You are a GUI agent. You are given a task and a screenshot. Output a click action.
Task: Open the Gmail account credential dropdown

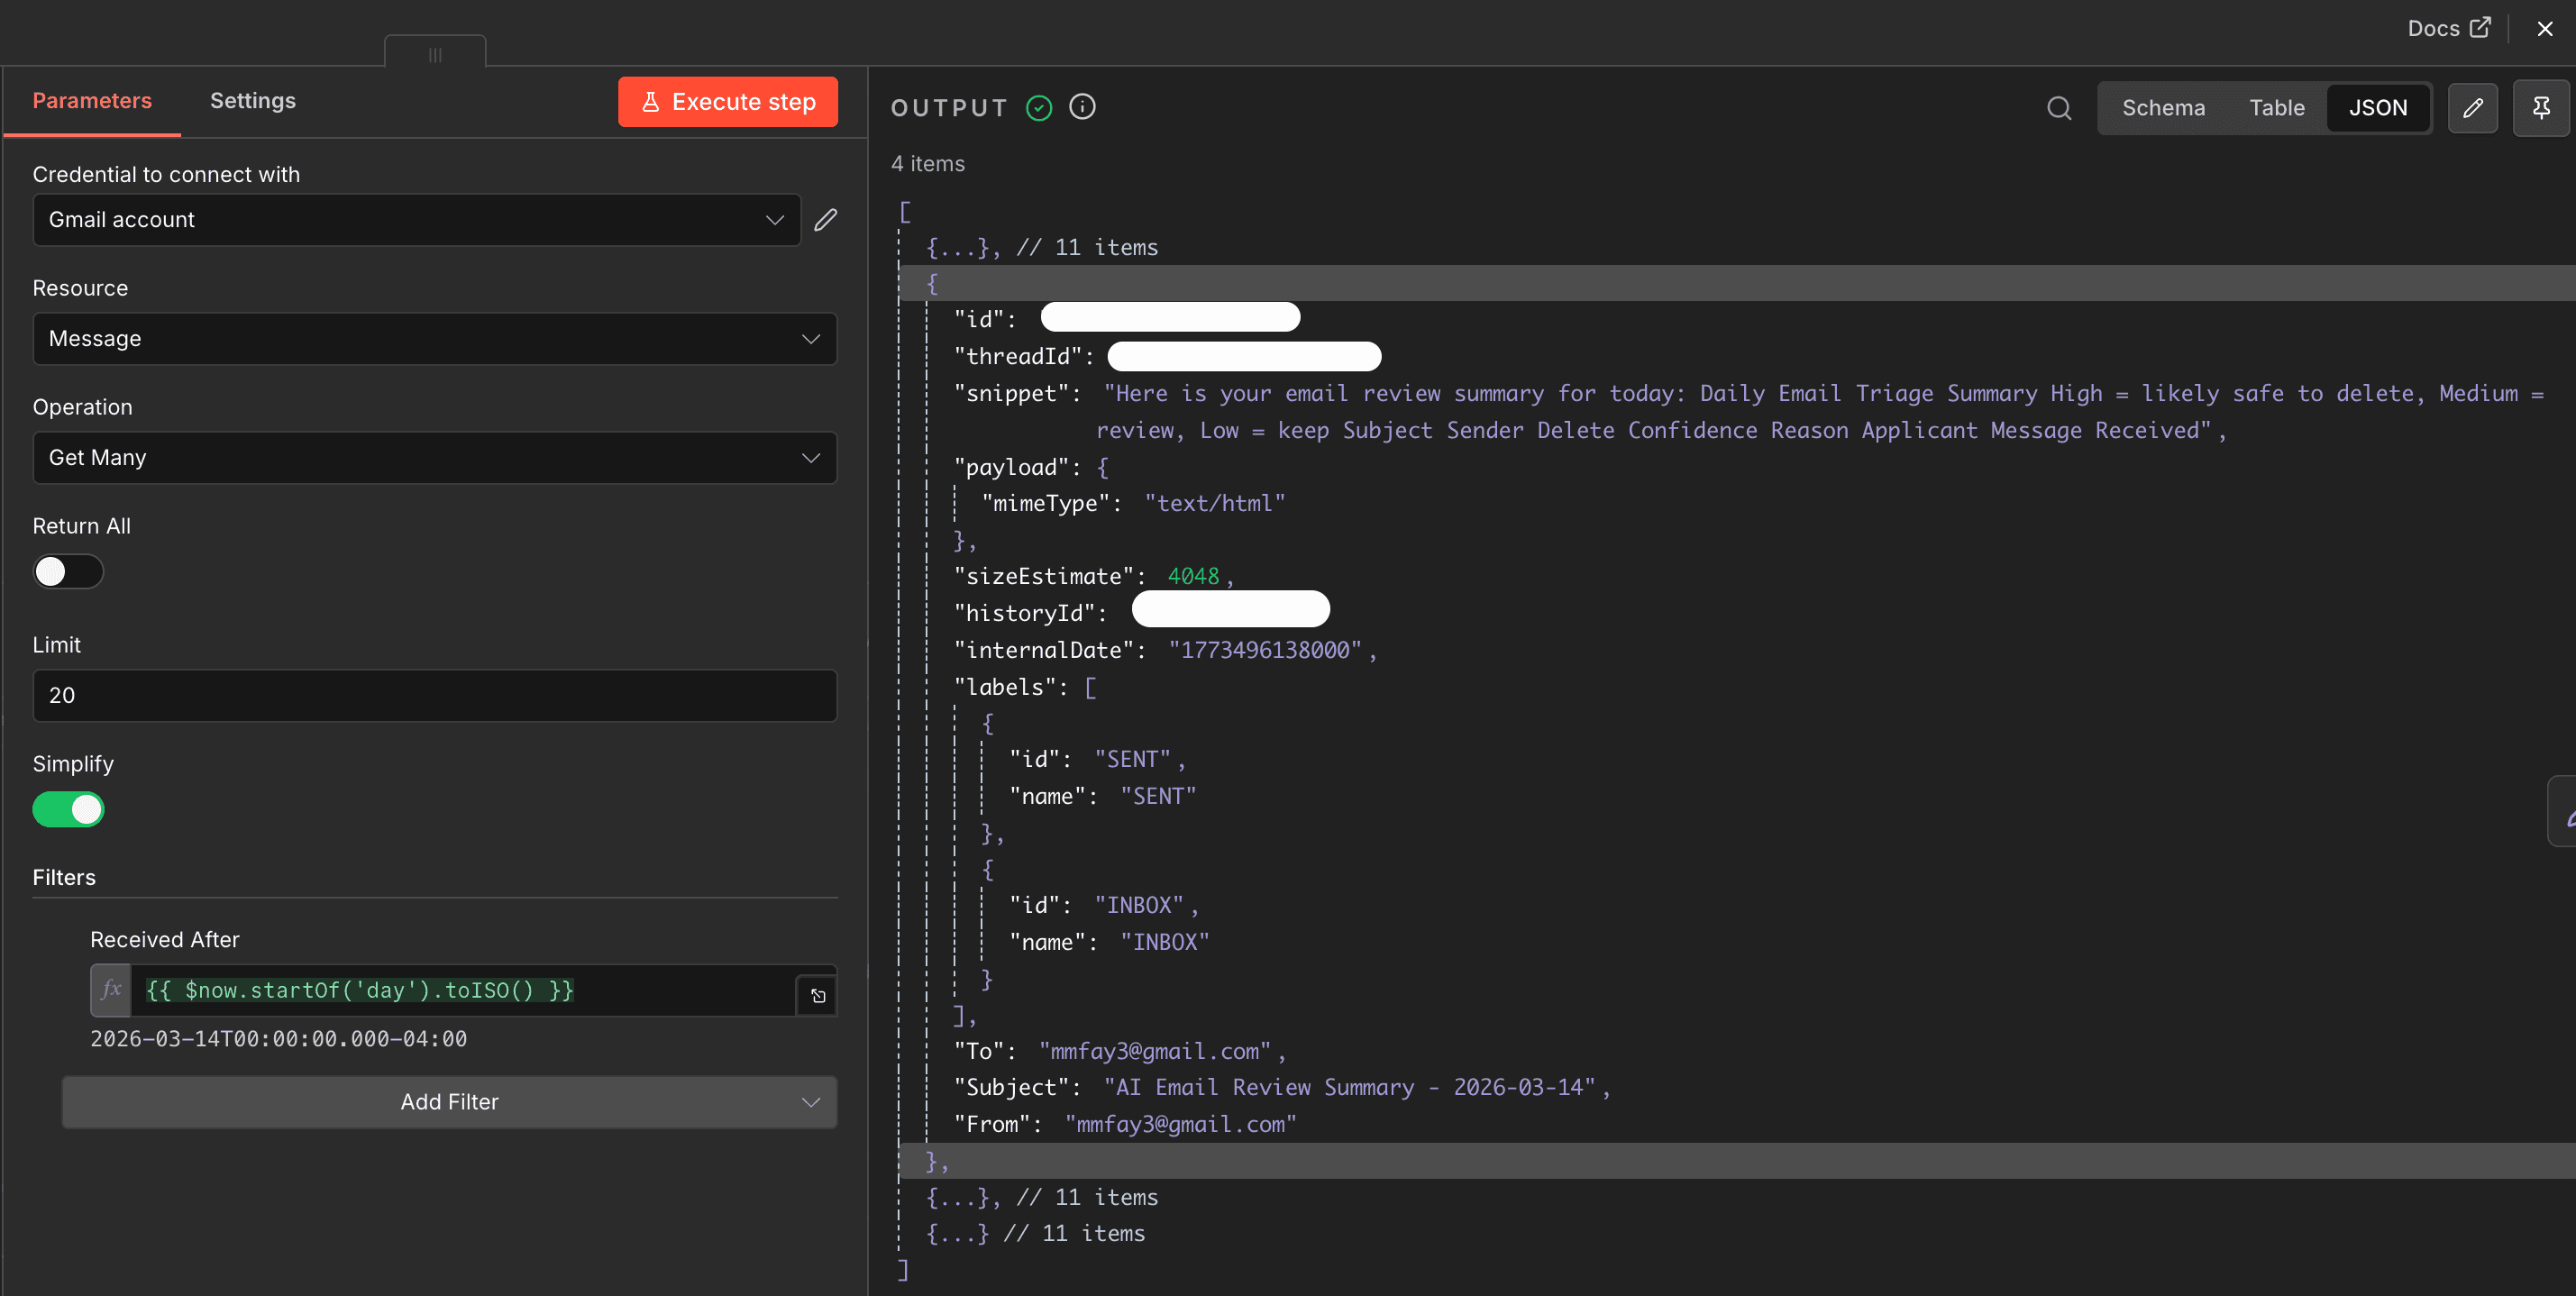416,220
